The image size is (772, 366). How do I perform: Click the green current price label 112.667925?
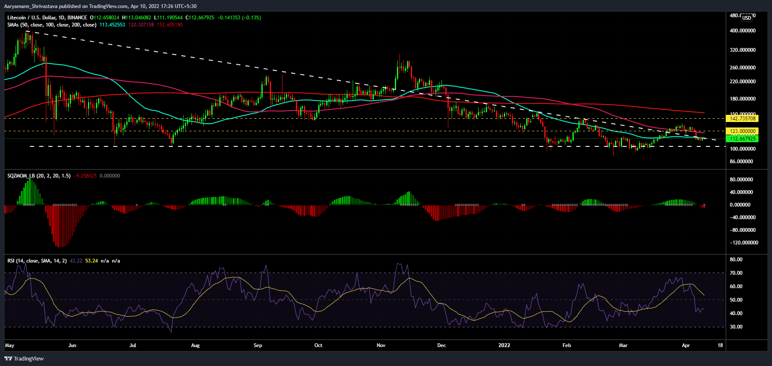743,139
